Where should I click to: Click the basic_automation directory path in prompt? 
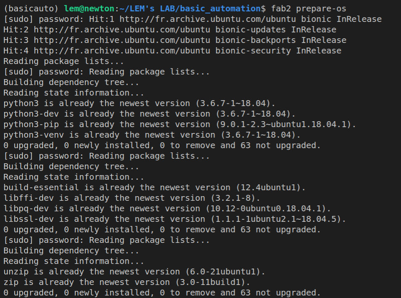(190, 9)
